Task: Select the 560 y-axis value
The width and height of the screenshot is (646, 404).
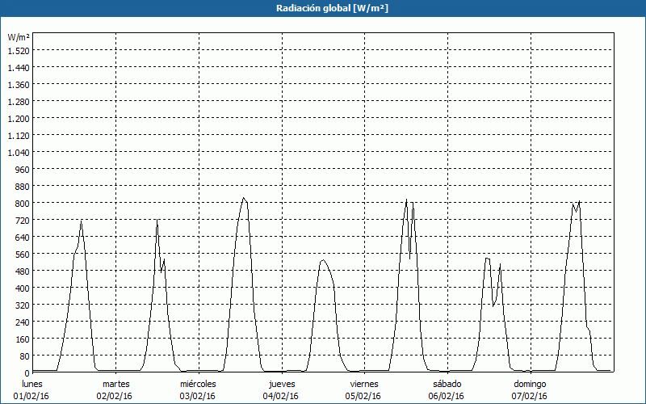Action: [23, 255]
